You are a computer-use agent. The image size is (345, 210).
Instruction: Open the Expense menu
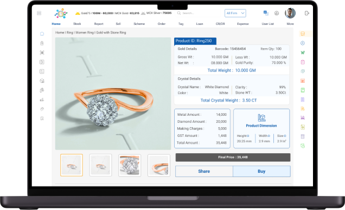[x=243, y=24]
